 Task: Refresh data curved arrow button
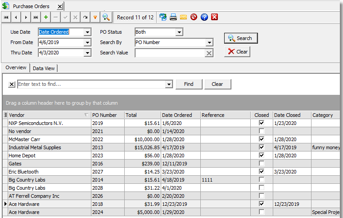86,17
